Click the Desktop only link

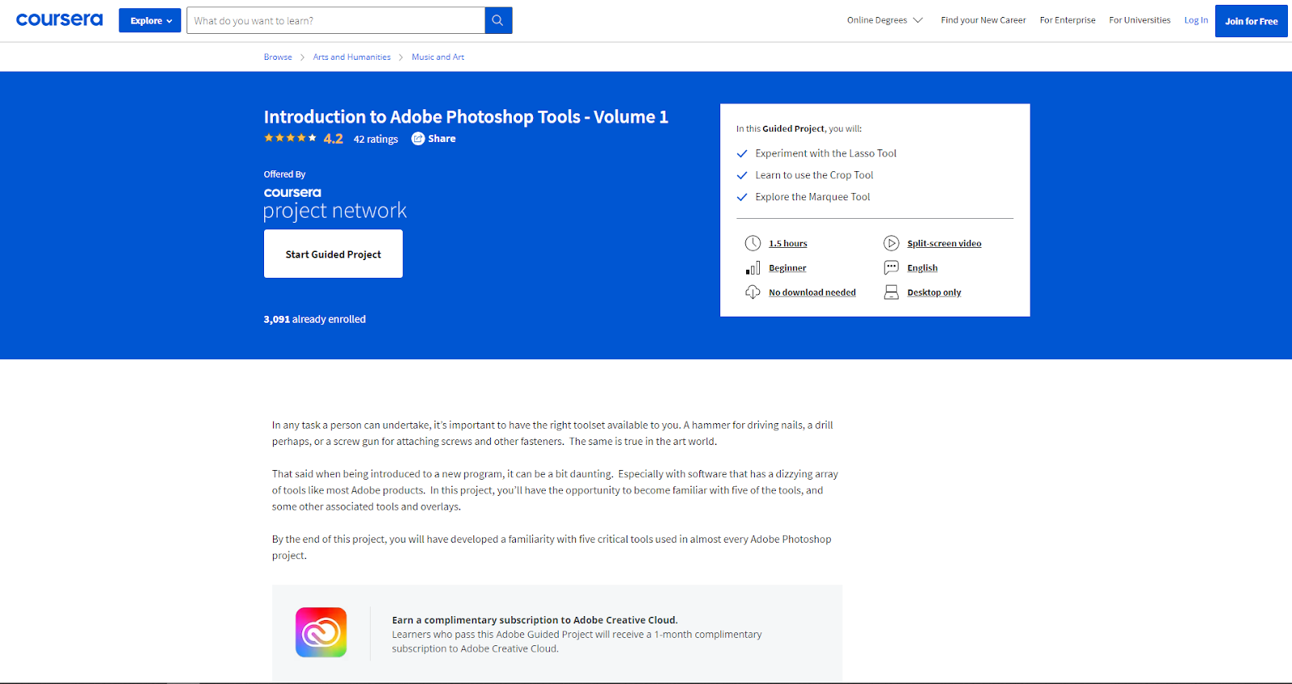pos(934,292)
